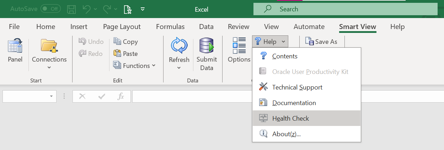
Task: Click Paste in the Edit group
Action: point(125,53)
